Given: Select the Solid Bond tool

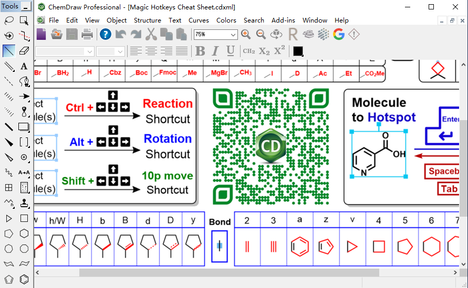Looking at the screenshot, I should pyautogui.click(x=8, y=51).
